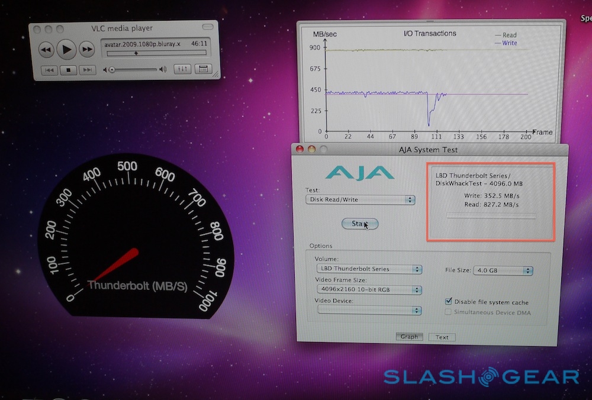Mute audio via left speaker icon
Screen dimensions: 592x400
[x=106, y=70]
